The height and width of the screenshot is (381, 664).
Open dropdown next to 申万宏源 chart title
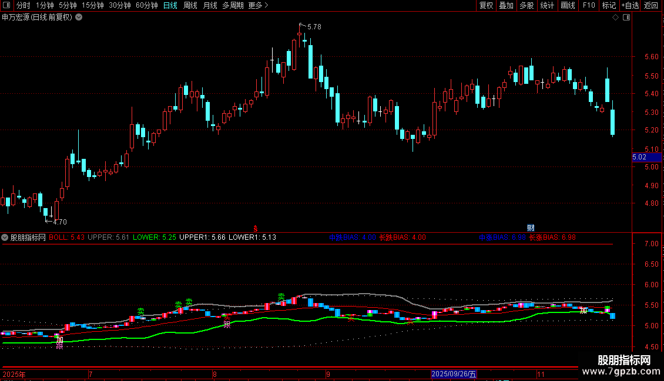[x=79, y=18]
